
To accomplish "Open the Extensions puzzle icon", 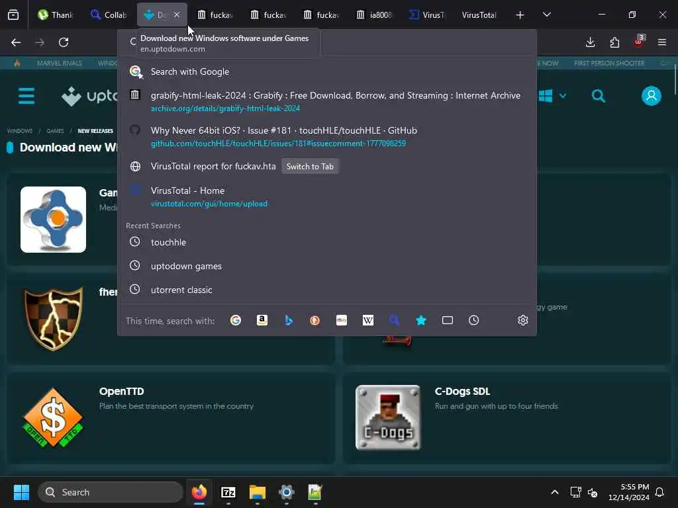I will click(614, 42).
